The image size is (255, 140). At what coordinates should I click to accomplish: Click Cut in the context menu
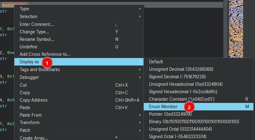(23, 85)
